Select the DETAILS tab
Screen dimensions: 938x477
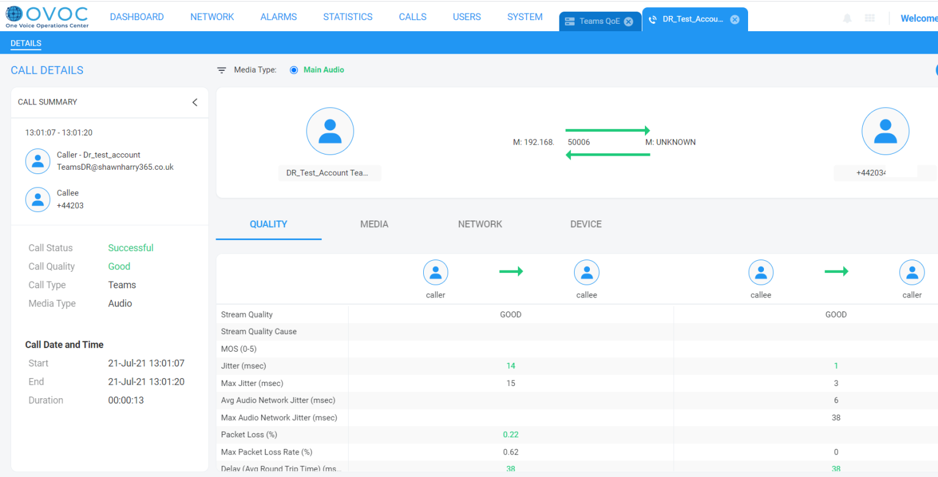click(x=26, y=43)
